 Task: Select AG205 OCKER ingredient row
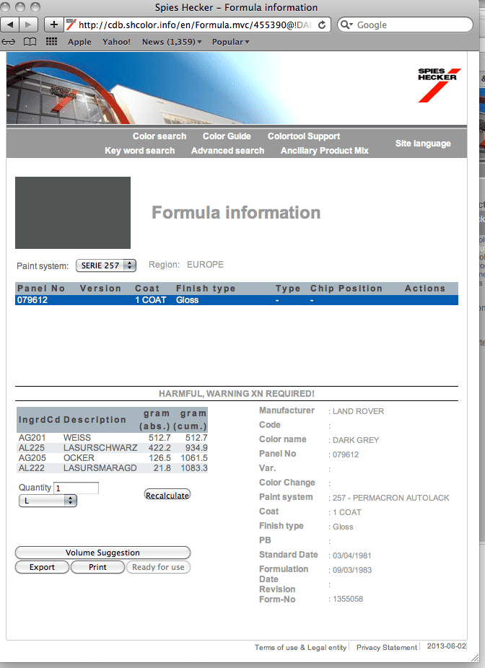(x=113, y=458)
